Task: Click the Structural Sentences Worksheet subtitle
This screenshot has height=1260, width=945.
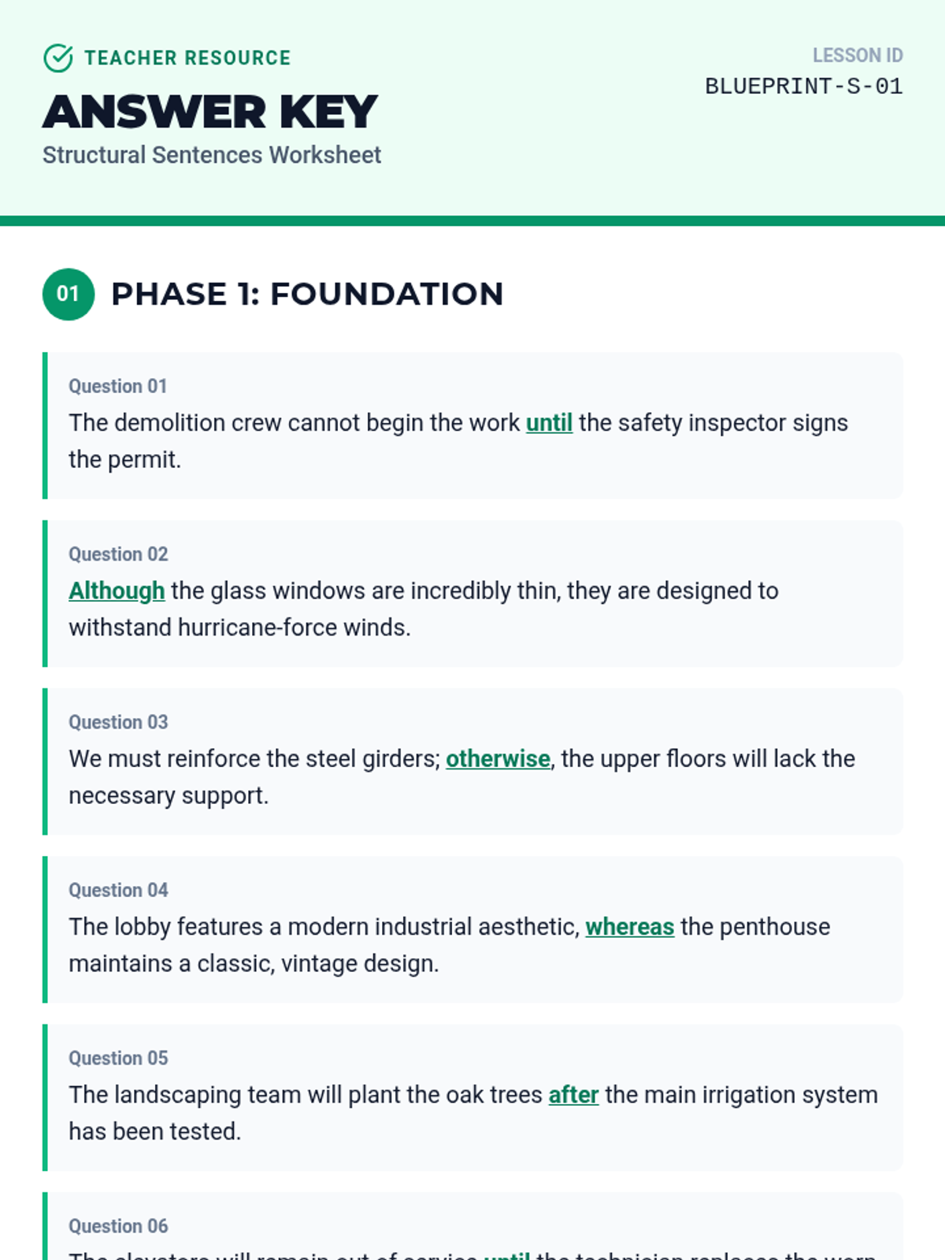Action: click(212, 155)
